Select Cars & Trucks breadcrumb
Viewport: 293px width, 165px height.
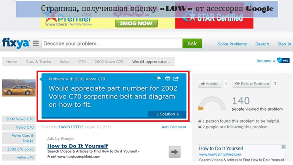tap(38, 62)
